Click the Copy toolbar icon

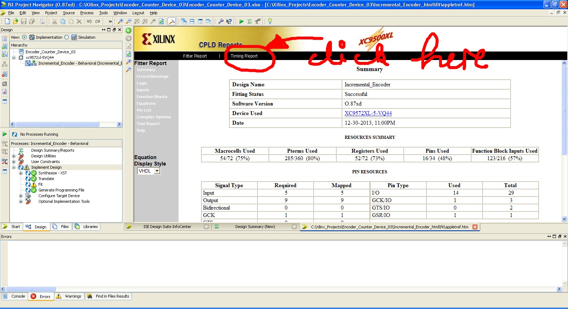pos(63,21)
